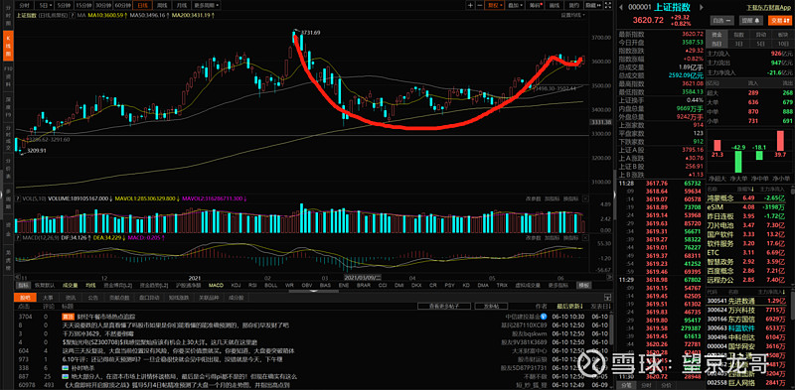This screenshot has width=795, height=390.
Task: Select the 画线 drawing tool
Action: [555, 5]
